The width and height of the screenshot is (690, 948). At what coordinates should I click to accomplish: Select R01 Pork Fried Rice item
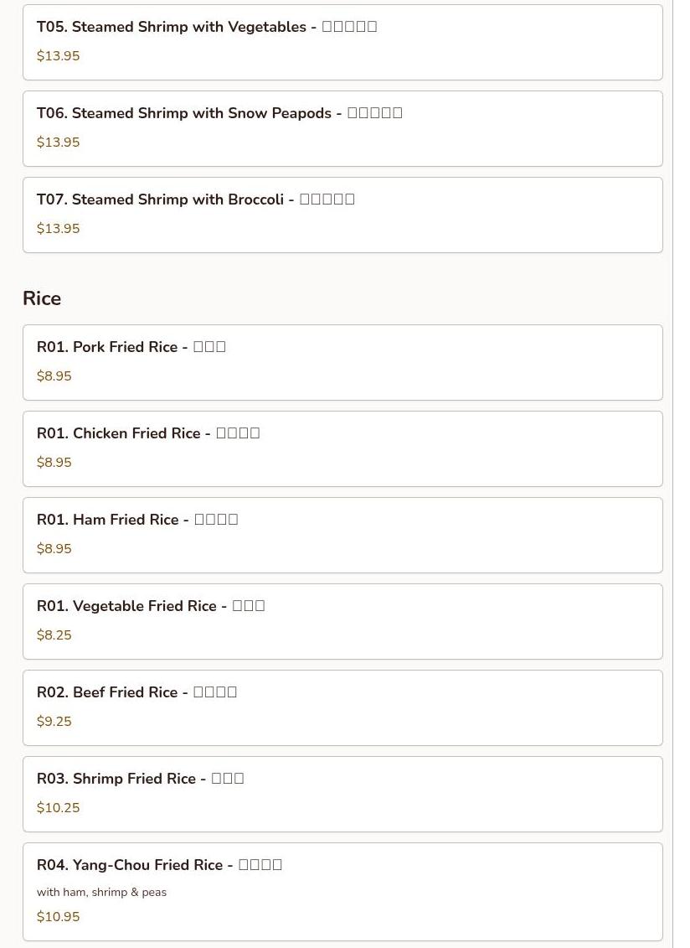(x=342, y=363)
